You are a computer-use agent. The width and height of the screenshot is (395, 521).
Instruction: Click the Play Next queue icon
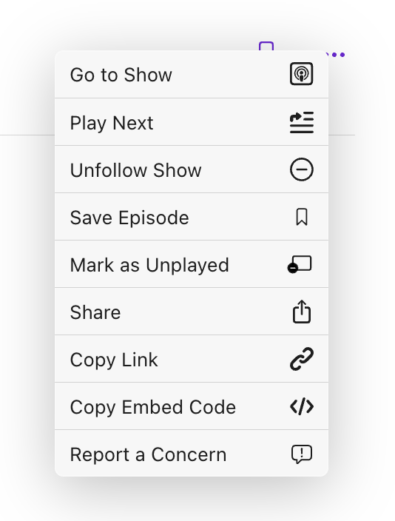pyautogui.click(x=301, y=123)
